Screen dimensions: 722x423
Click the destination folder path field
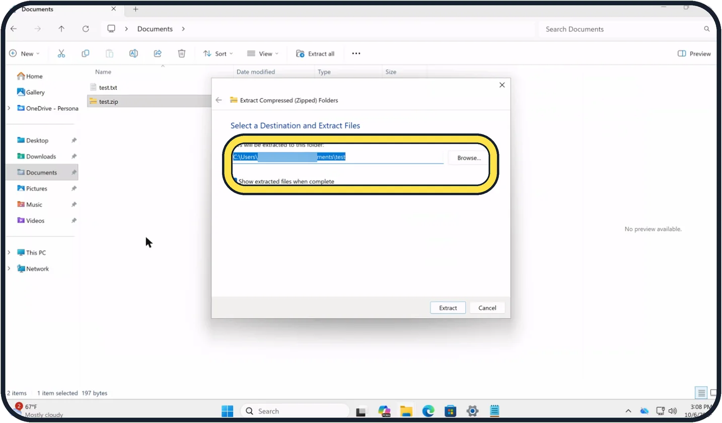338,157
